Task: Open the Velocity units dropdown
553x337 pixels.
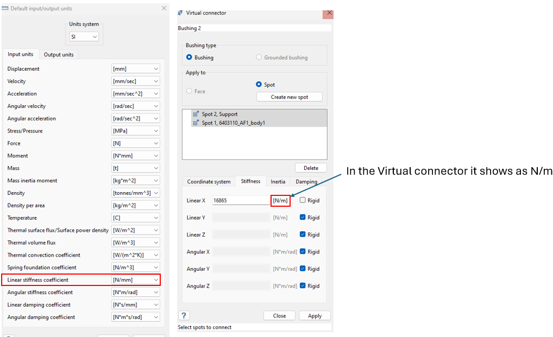Action: click(x=136, y=81)
